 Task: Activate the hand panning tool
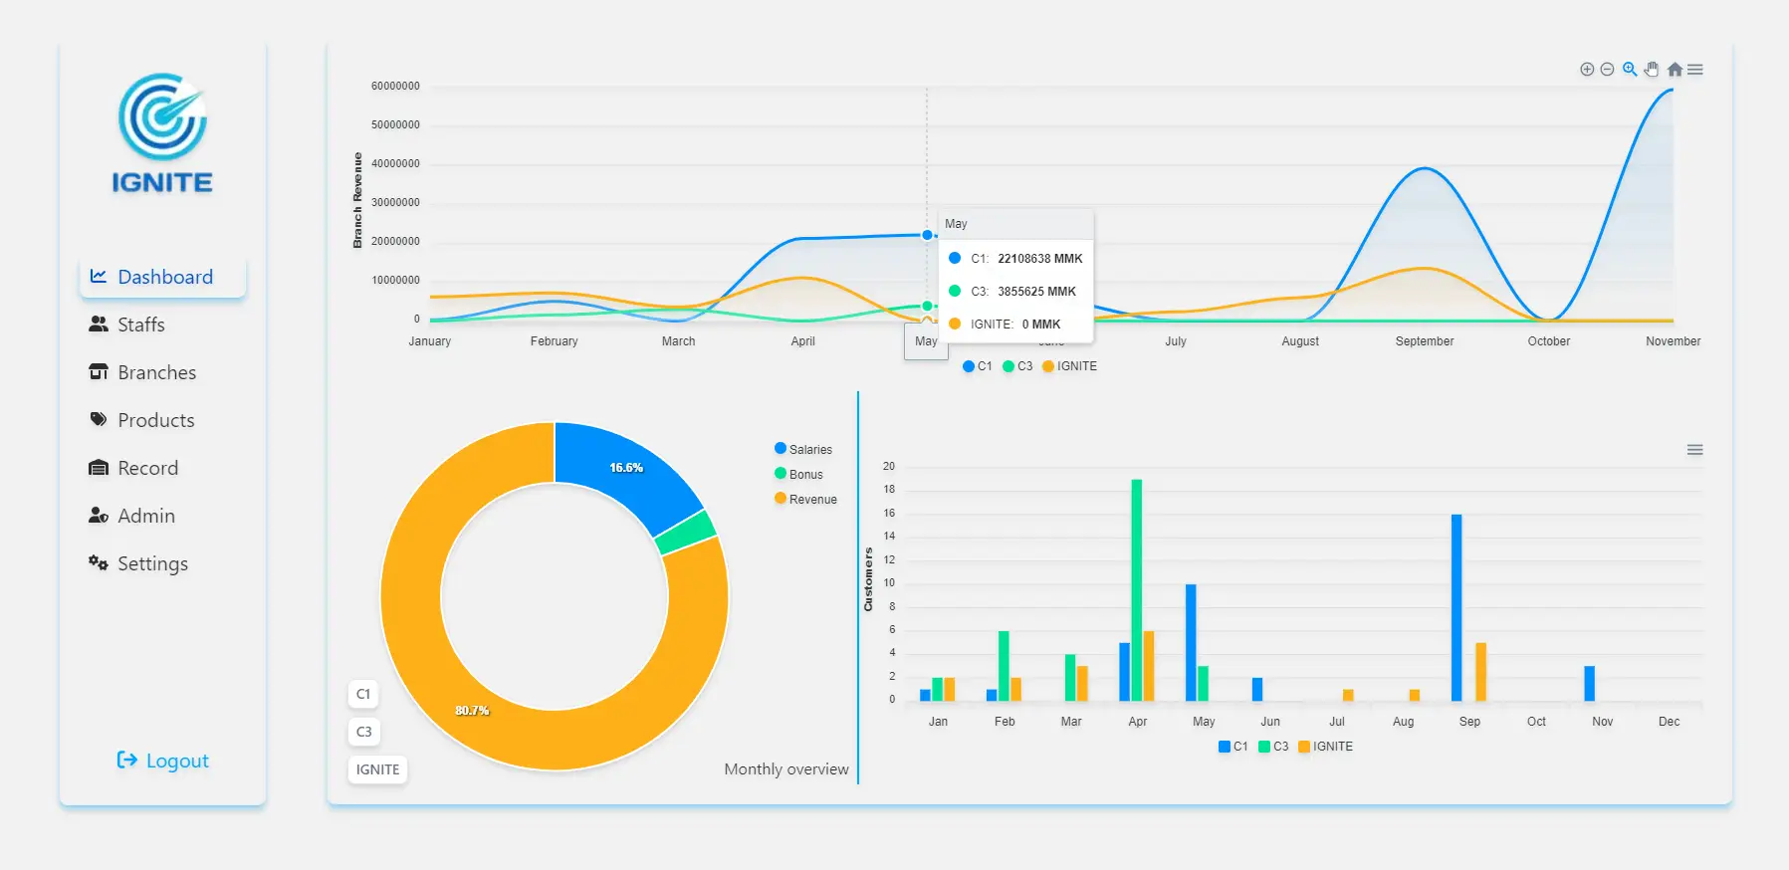coord(1652,70)
